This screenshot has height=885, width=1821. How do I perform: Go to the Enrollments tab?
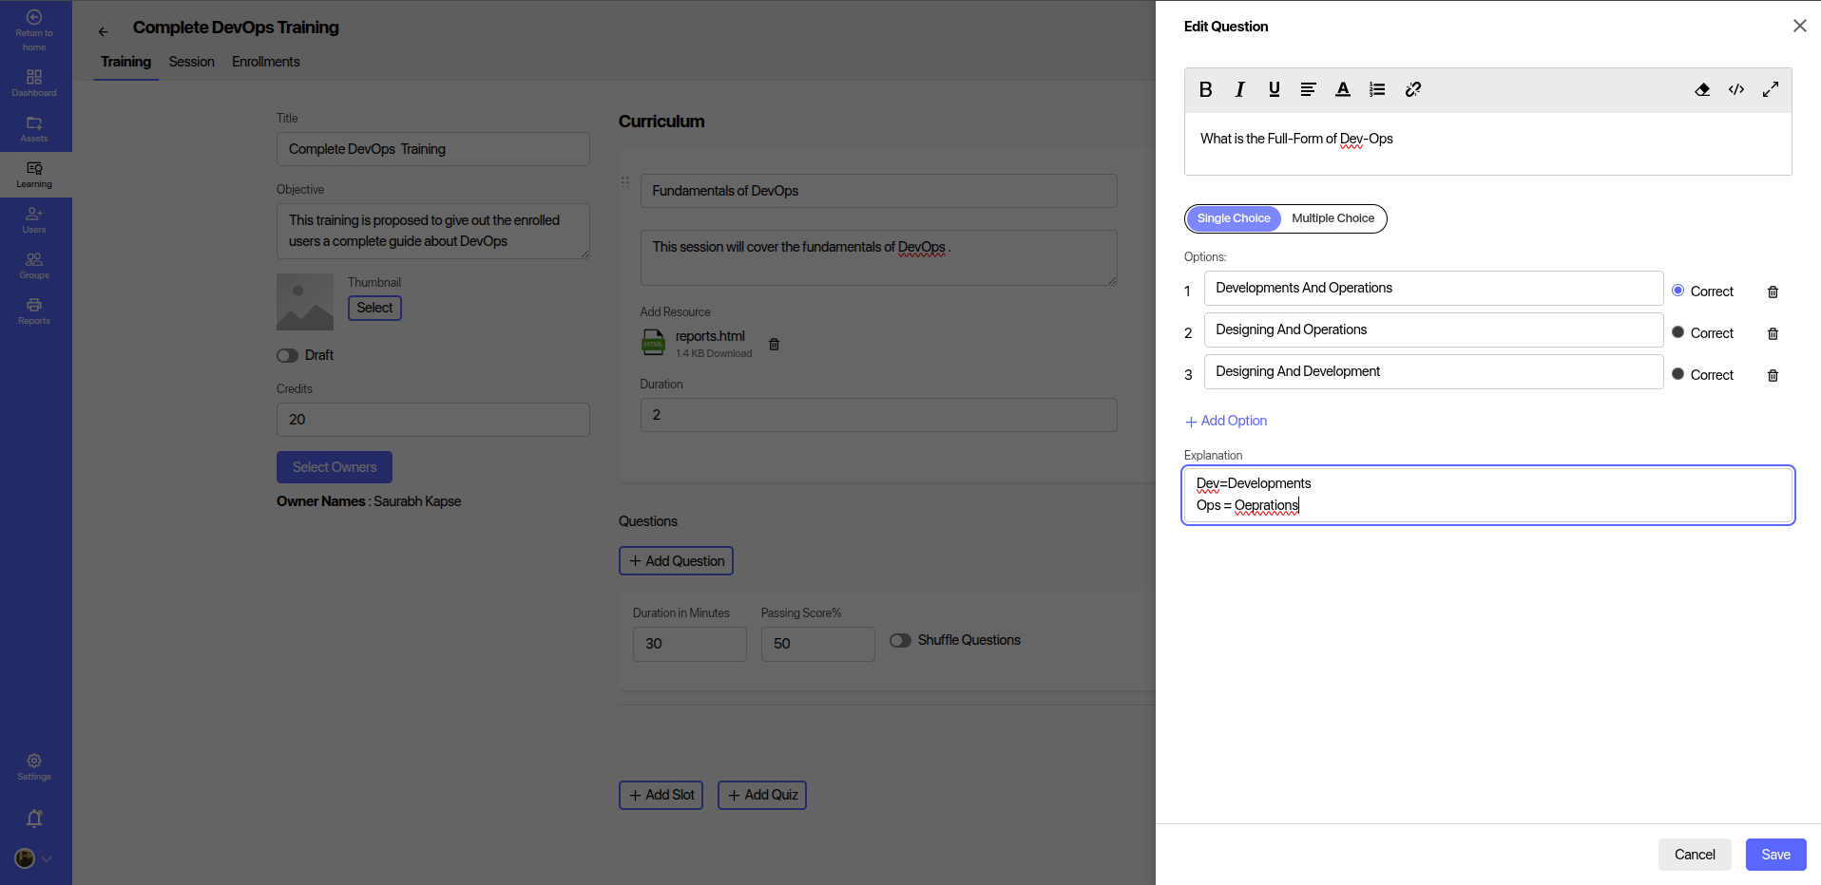pyautogui.click(x=265, y=62)
